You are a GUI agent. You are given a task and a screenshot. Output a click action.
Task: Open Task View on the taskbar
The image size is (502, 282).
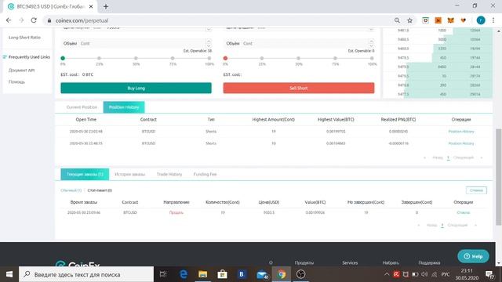click(163, 274)
